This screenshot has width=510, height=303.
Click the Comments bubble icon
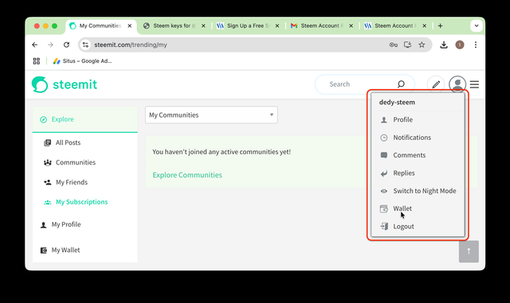(x=384, y=155)
